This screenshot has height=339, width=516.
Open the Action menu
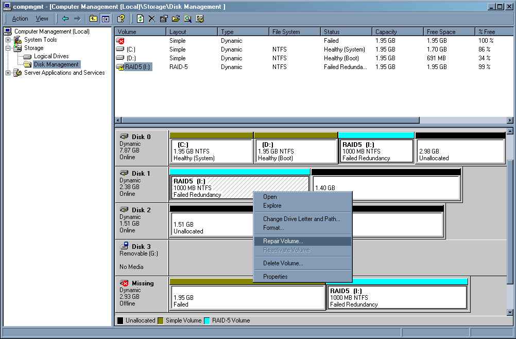20,19
